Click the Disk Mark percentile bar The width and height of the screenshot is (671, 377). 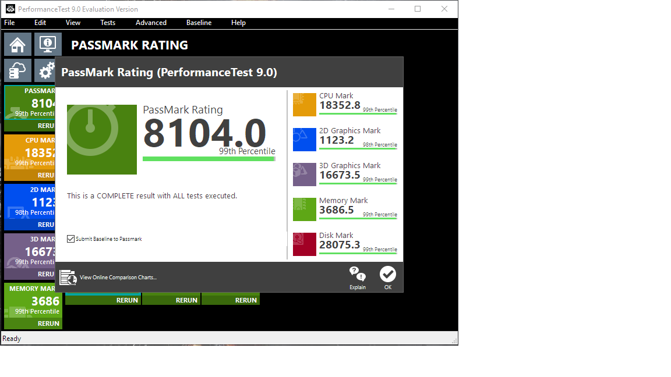click(x=358, y=254)
